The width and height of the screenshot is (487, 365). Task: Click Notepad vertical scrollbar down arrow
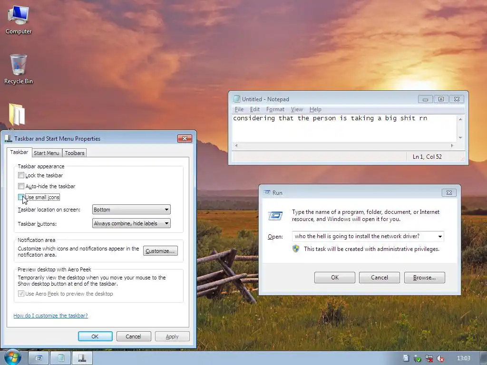tap(460, 138)
